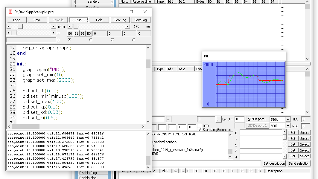This screenshot has height=179, width=318.
Task: Toggle the B3 byte button
Action: pos(89,33)
